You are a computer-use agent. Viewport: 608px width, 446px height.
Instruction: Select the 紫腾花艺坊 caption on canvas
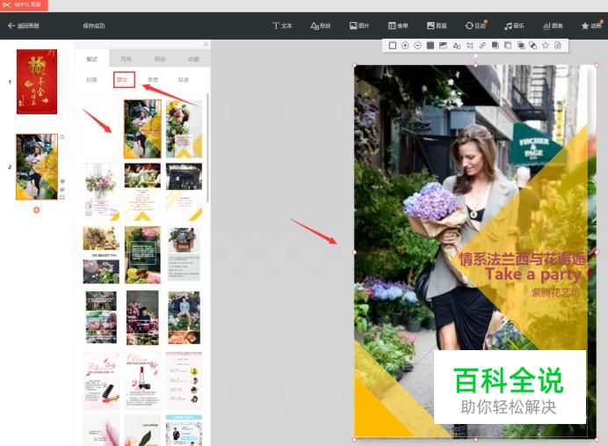point(555,292)
